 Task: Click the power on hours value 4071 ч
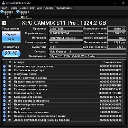click(117, 47)
